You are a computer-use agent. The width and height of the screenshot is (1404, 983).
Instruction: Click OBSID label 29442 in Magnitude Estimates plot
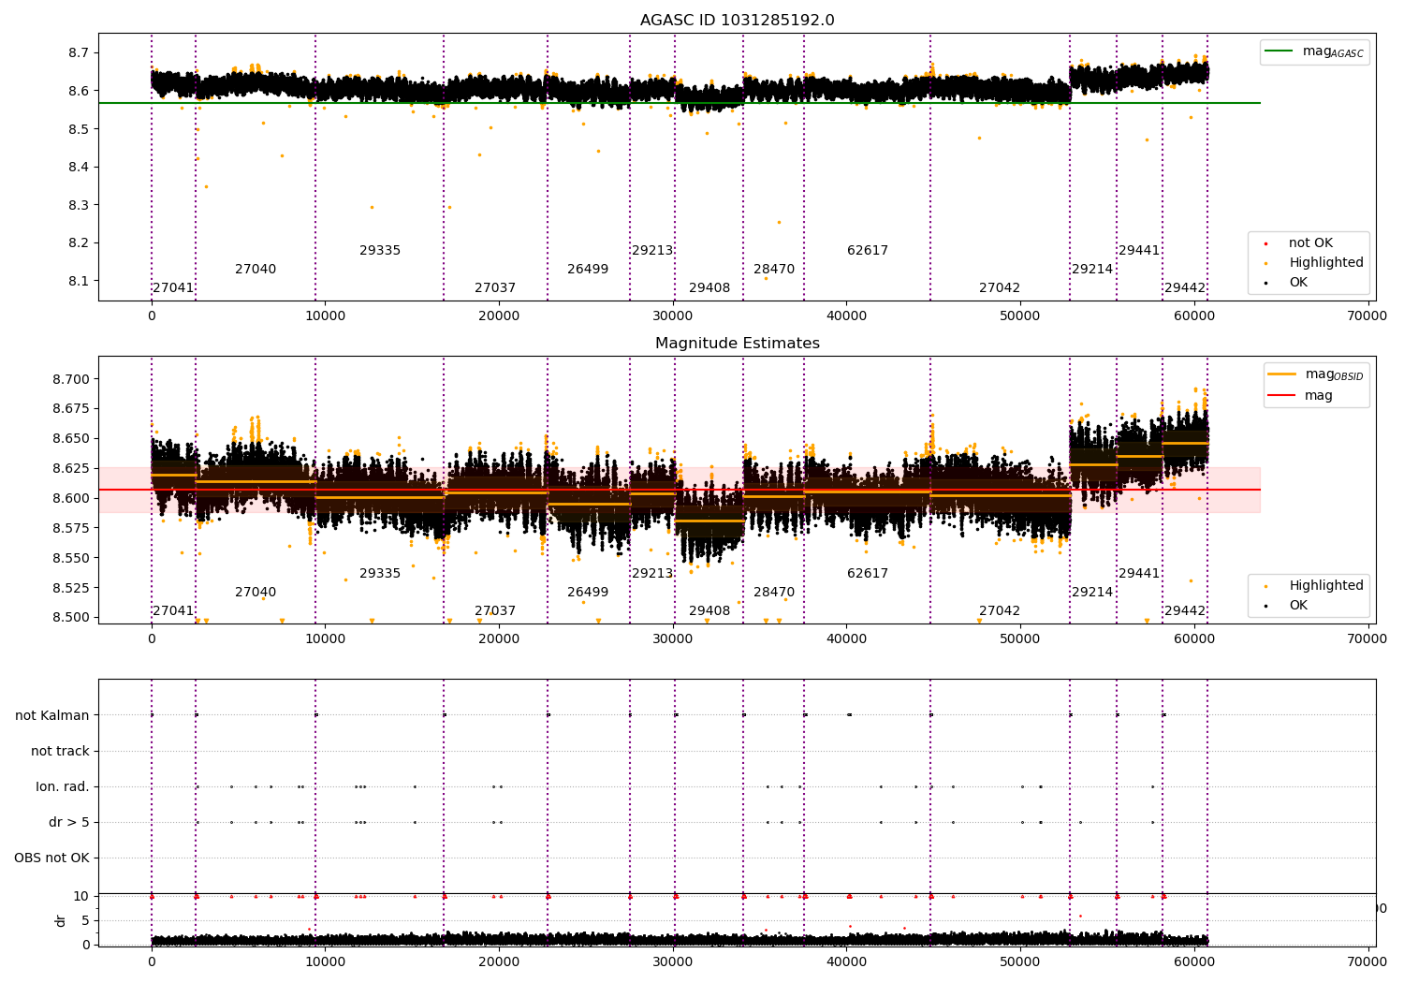point(1185,611)
